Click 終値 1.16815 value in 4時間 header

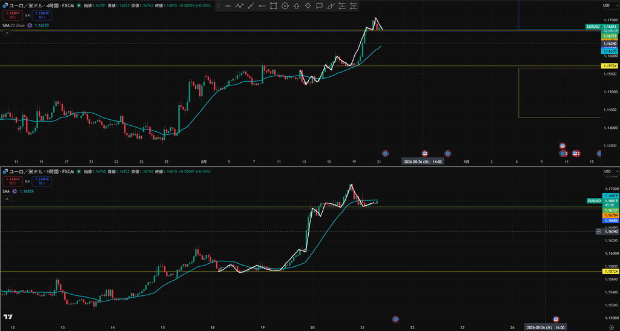point(170,5)
